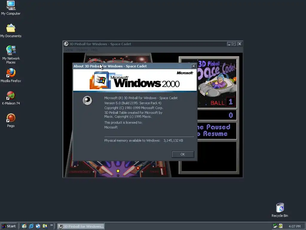Open Help menu in 3D Pinball window
This screenshot has width=306, height=230.
pos(94,50)
